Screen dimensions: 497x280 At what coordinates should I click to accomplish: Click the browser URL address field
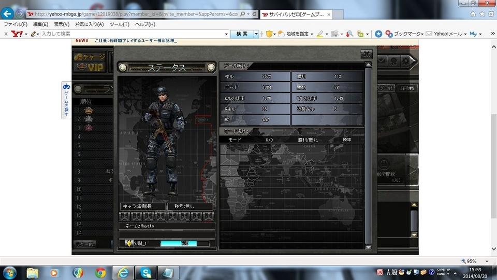136,14
